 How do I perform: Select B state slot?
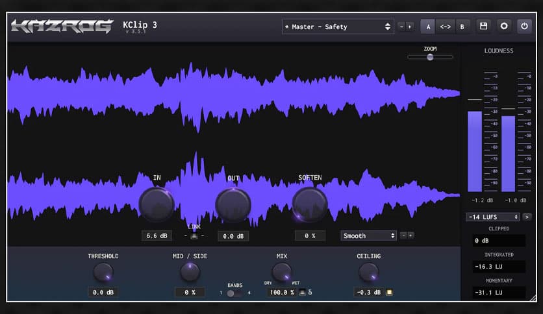(462, 27)
